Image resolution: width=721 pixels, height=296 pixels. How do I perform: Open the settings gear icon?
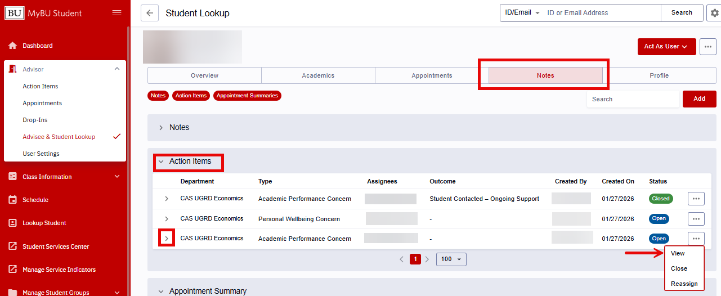coord(714,13)
